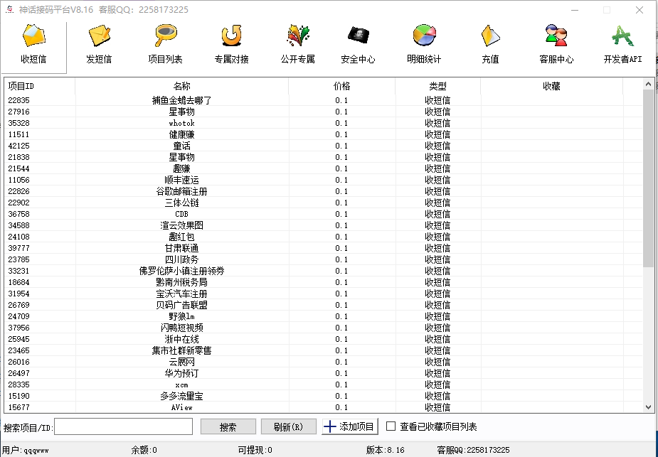This screenshot has width=658, height=457.
Task: Click the list scrollbar down arrow
Action: click(x=648, y=407)
